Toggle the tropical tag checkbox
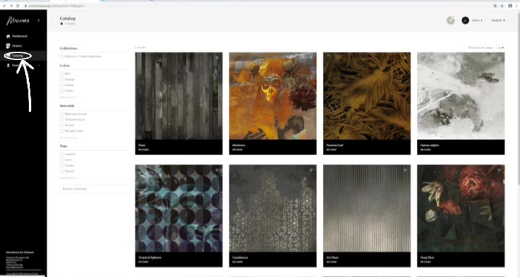The image size is (520, 277). (x=62, y=154)
